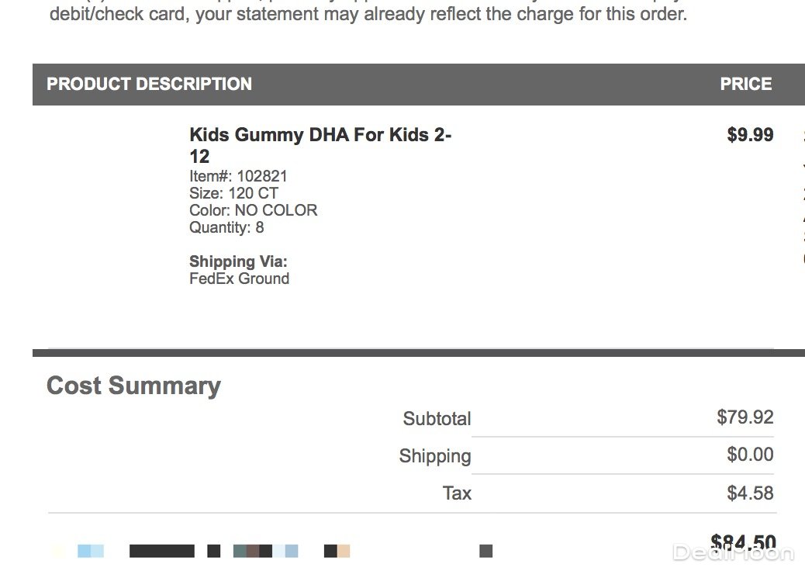Image resolution: width=805 pixels, height=571 pixels.
Task: Click the $84.50 order total
Action: pos(742,542)
